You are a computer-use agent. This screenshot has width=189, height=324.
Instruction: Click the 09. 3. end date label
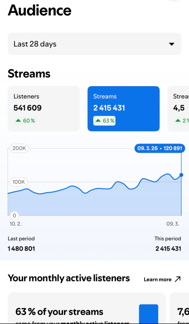tap(173, 224)
